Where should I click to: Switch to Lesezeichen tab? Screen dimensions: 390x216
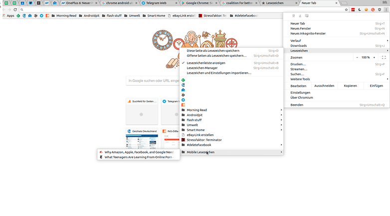coord(279,3)
